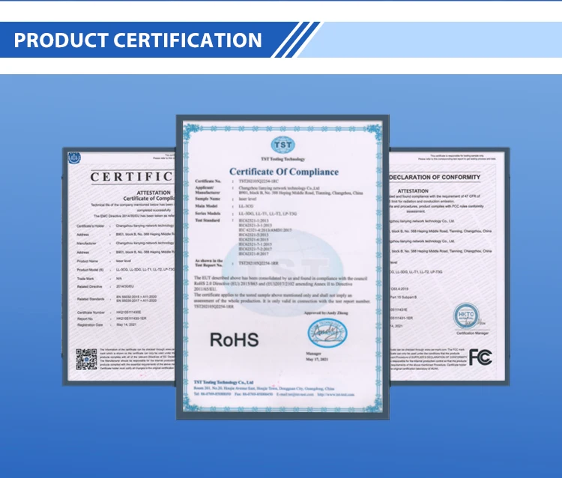The width and height of the screenshot is (562, 478).
Task: Click "Registration Date" label on left certificate
Action: point(90,325)
